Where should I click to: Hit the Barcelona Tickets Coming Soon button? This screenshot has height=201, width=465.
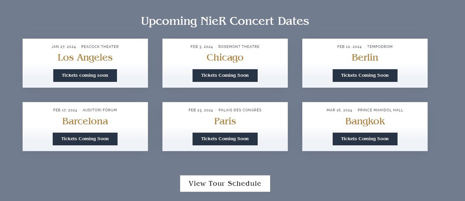(85, 139)
